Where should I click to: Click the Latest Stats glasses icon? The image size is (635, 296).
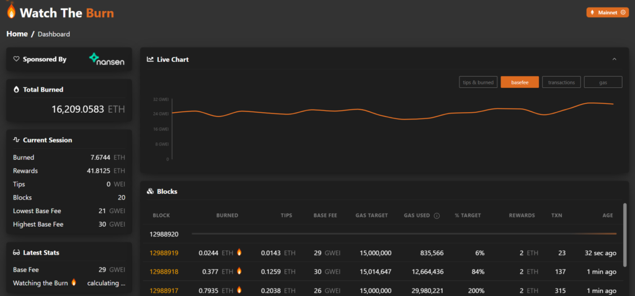coord(17,253)
